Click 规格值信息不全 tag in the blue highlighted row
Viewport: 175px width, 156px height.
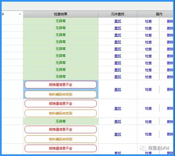point(61,85)
